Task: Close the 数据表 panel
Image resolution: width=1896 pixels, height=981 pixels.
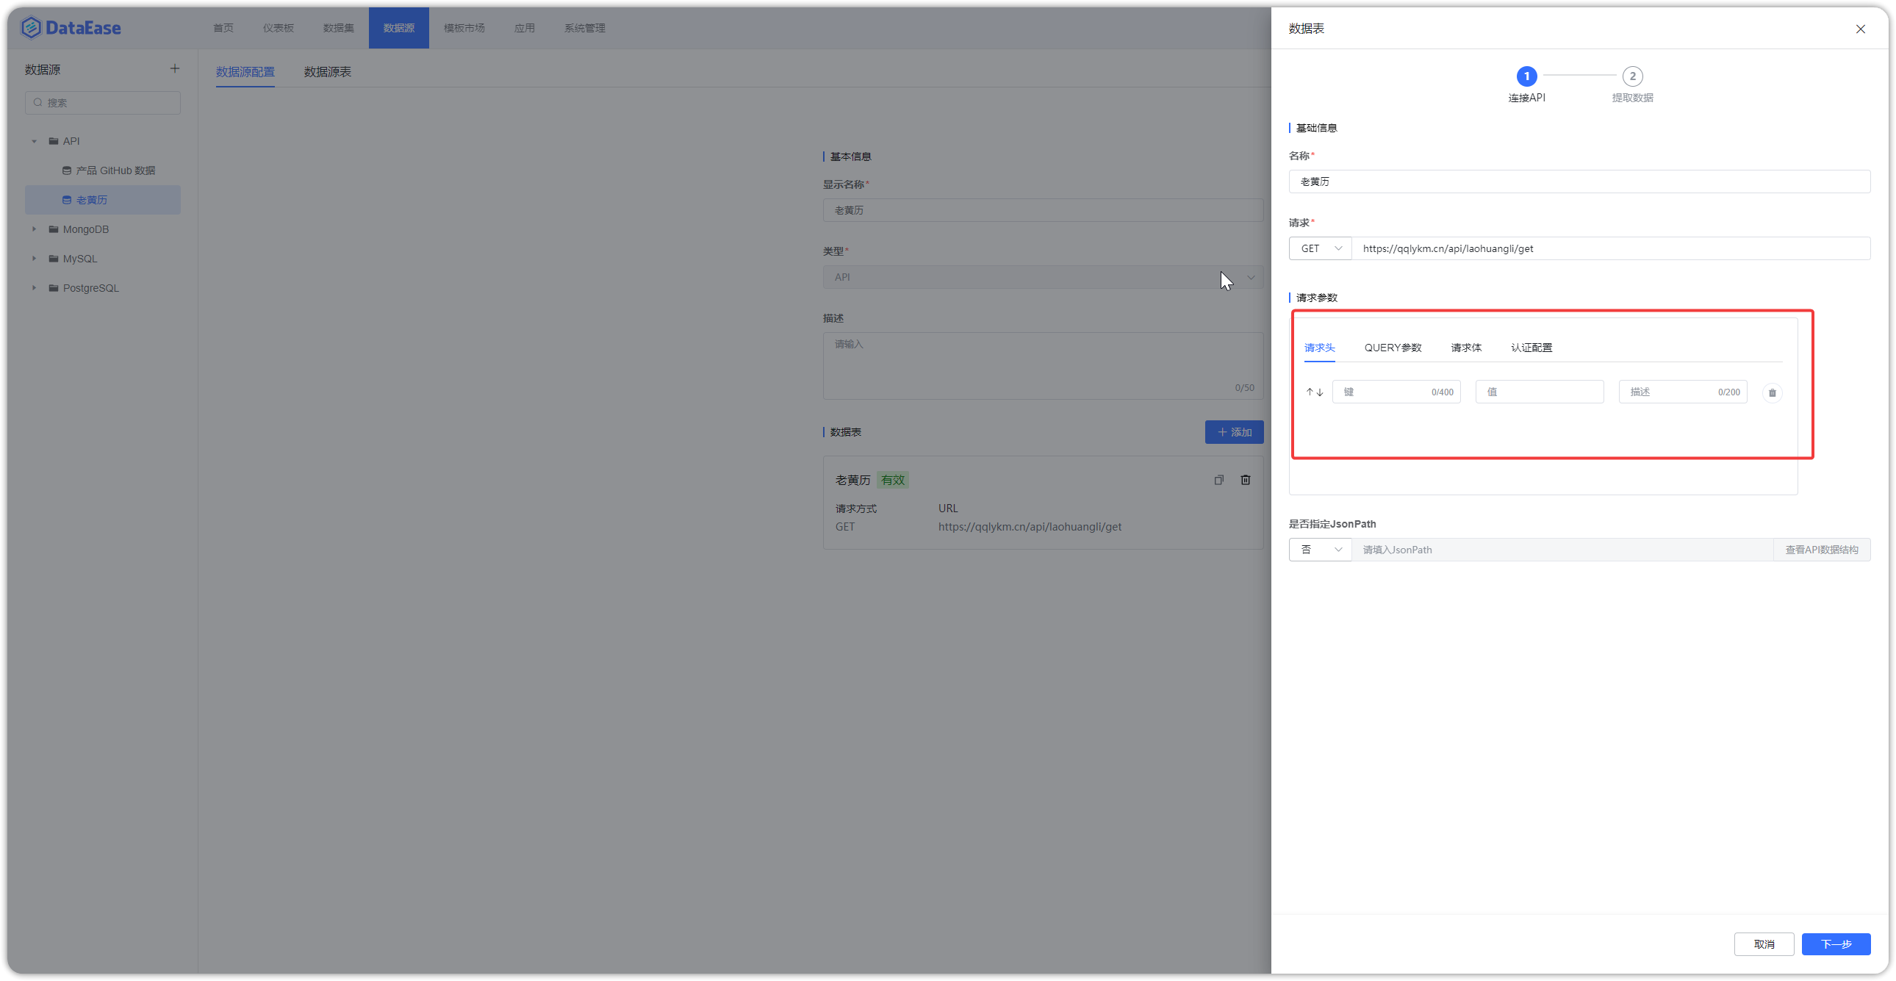Action: tap(1861, 29)
